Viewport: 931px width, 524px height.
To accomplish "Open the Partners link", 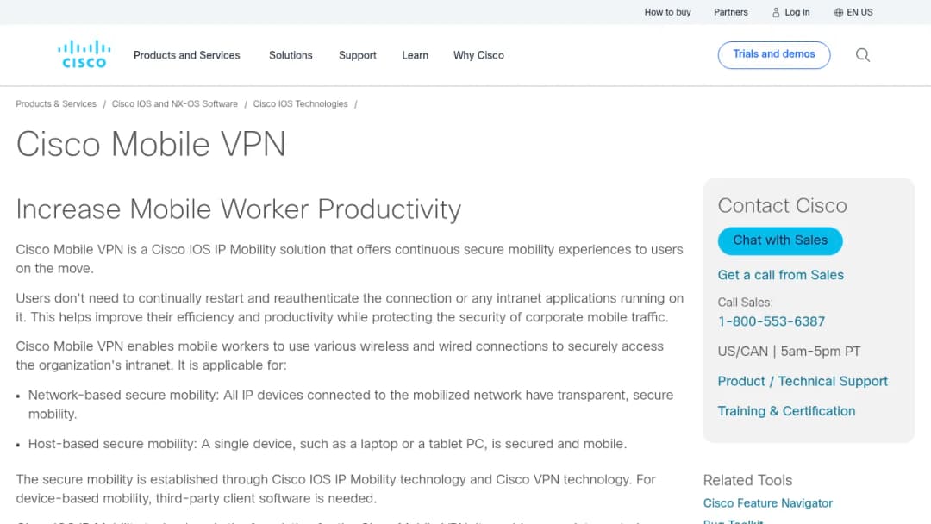I will (x=730, y=12).
